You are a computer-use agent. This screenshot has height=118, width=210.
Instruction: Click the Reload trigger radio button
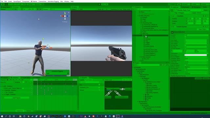point(99,90)
